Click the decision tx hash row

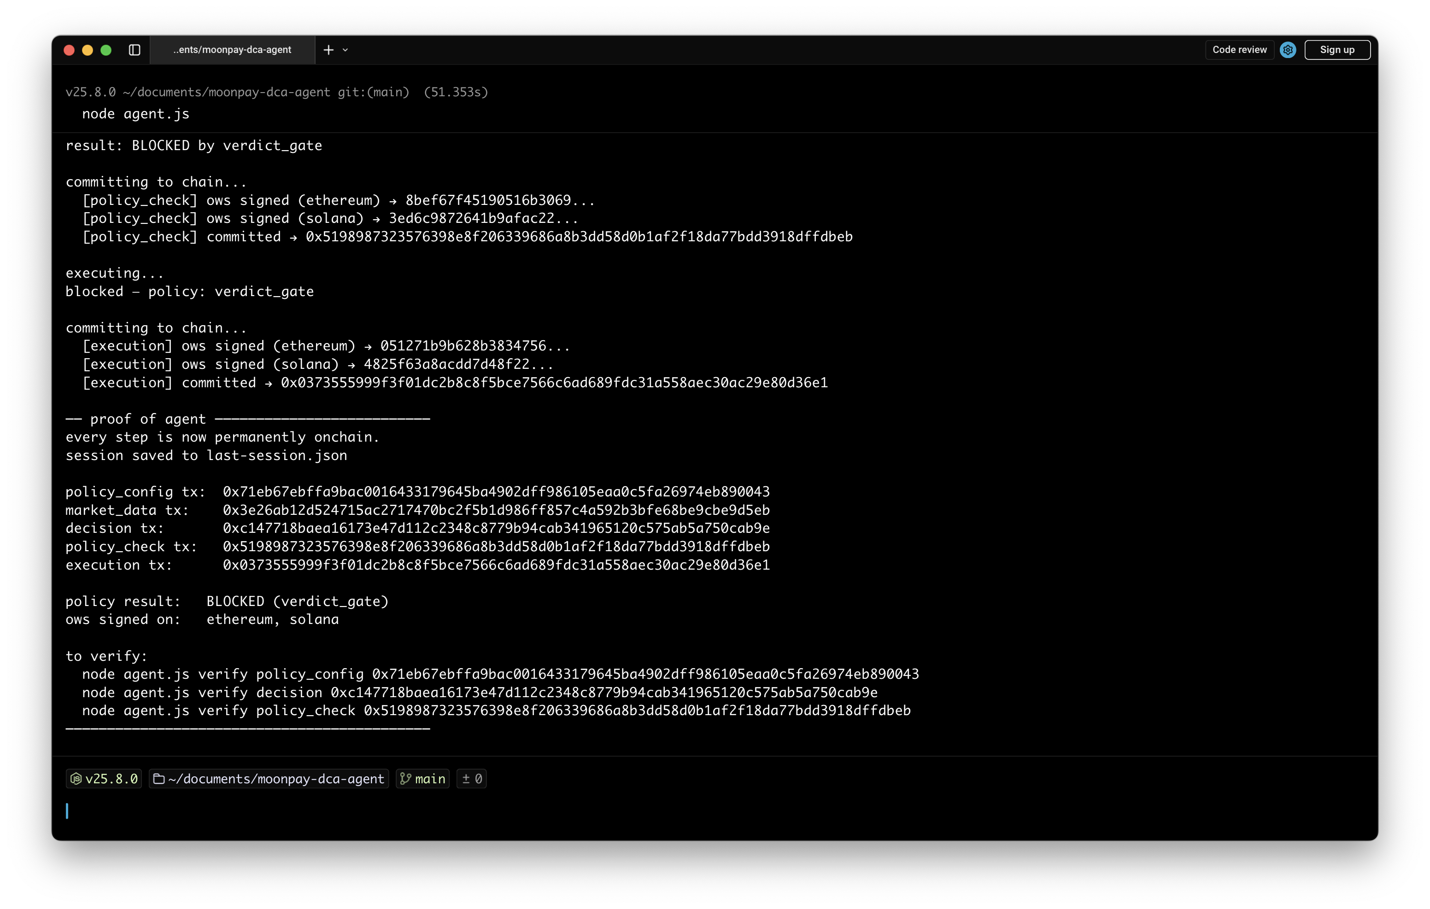pos(417,529)
